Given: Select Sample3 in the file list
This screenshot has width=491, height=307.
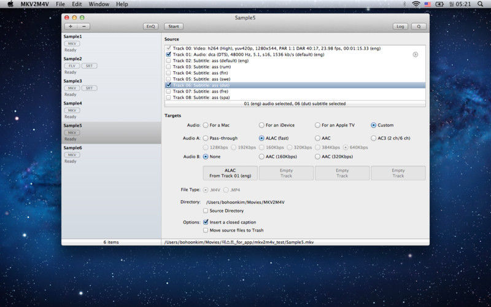Looking at the screenshot, I should click(x=111, y=88).
